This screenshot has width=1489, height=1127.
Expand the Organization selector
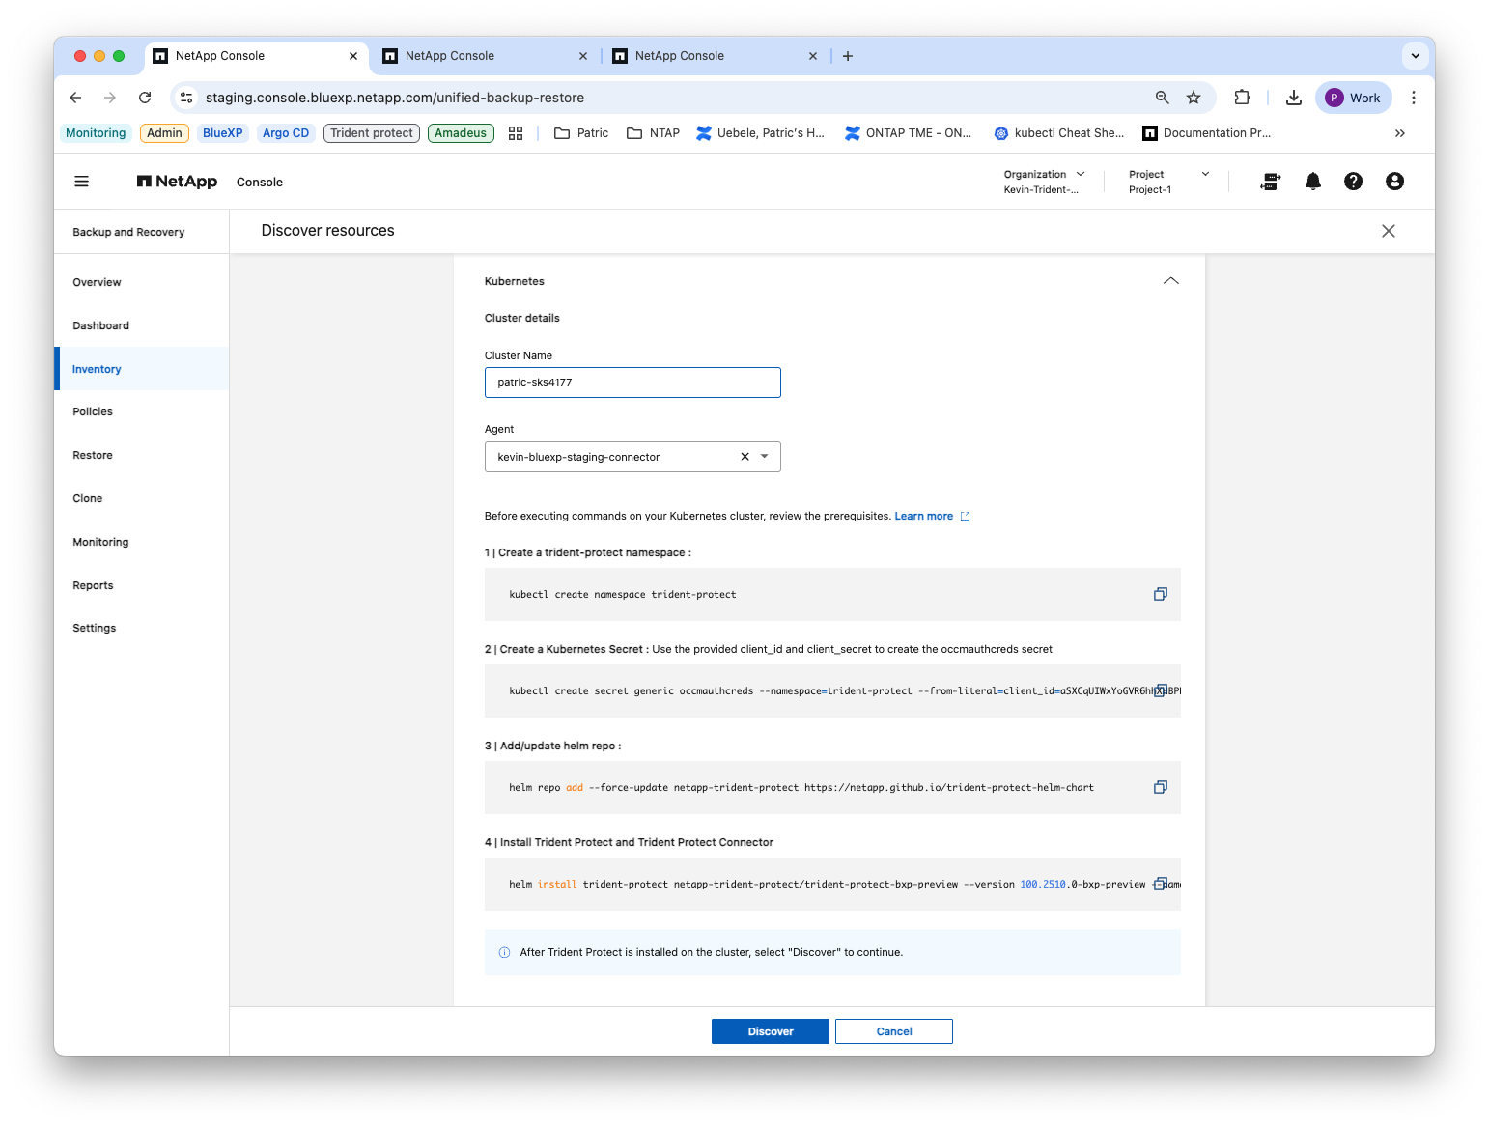[x=1044, y=182]
